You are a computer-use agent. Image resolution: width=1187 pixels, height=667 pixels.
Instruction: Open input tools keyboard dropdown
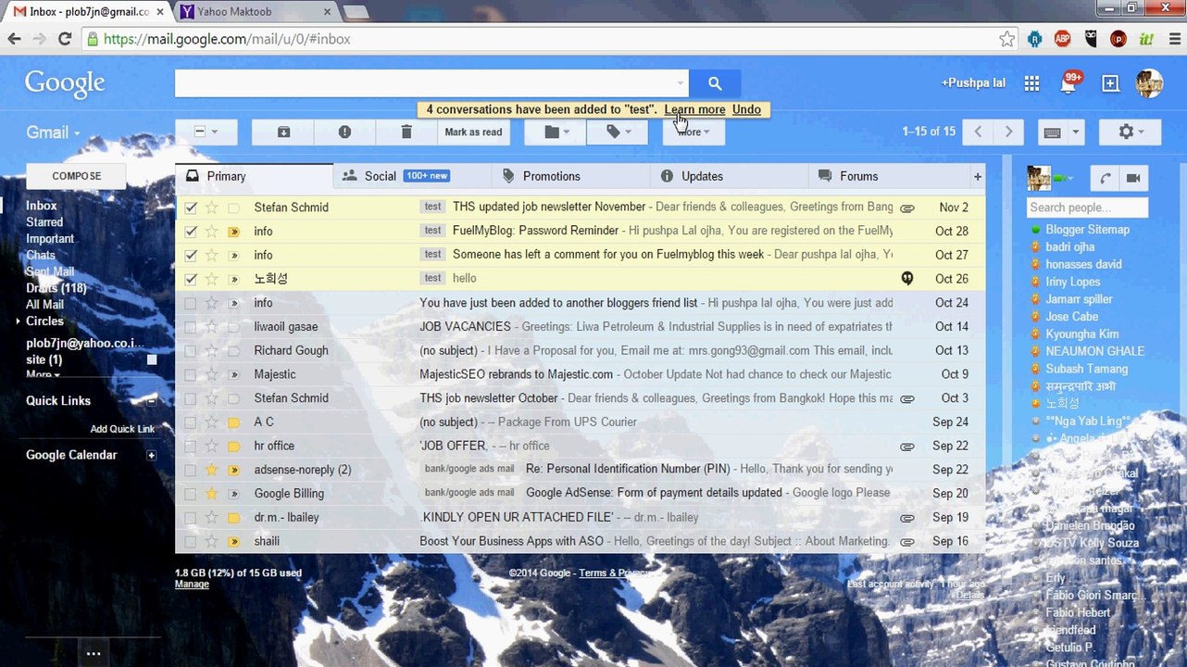coord(1075,132)
